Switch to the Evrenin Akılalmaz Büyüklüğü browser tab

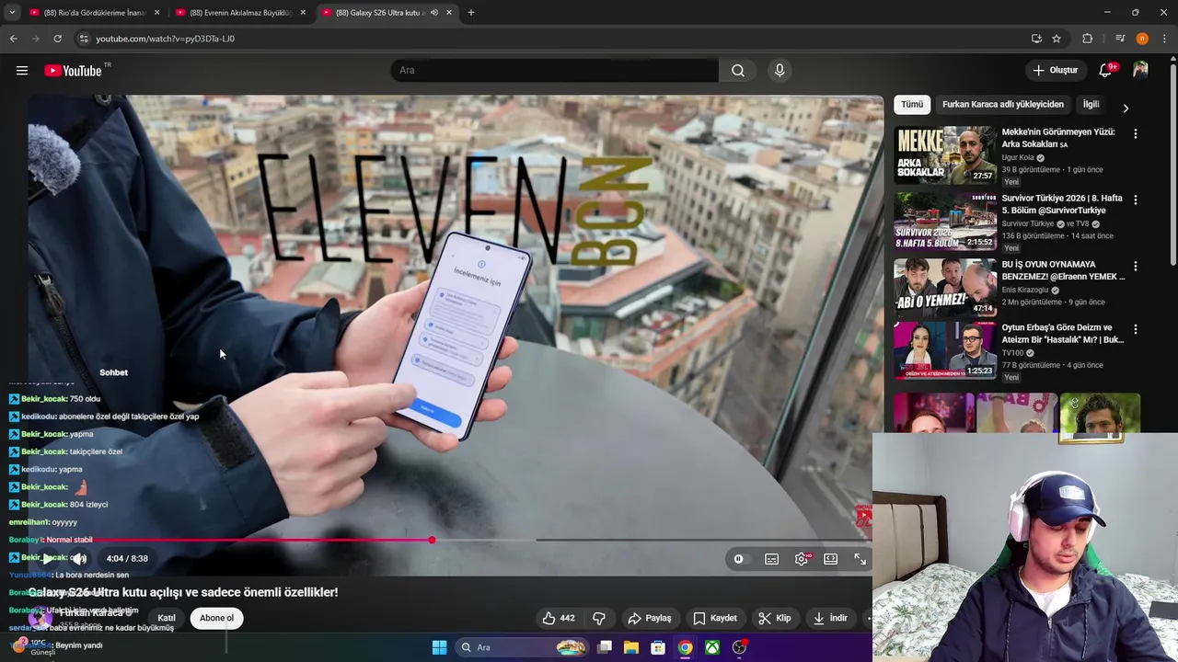[x=241, y=13]
